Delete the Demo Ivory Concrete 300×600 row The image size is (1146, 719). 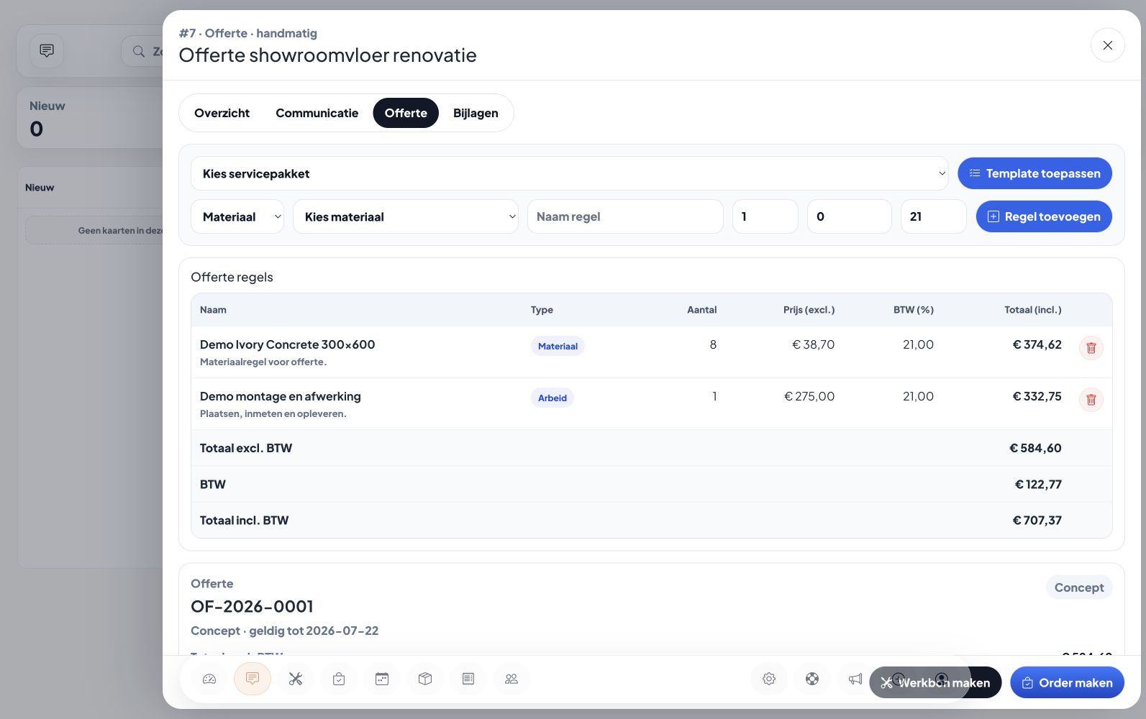pyautogui.click(x=1091, y=348)
